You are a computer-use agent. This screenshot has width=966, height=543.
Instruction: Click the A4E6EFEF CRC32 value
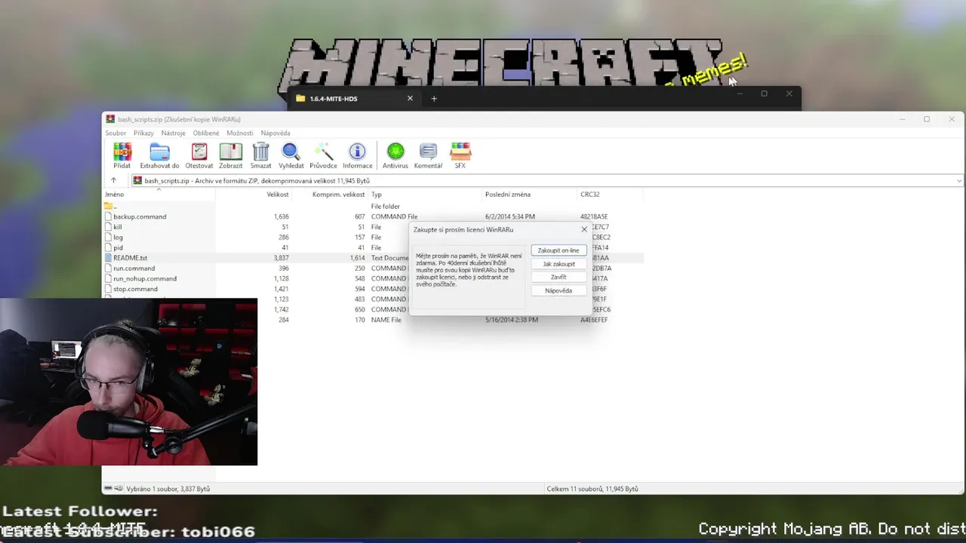(594, 320)
